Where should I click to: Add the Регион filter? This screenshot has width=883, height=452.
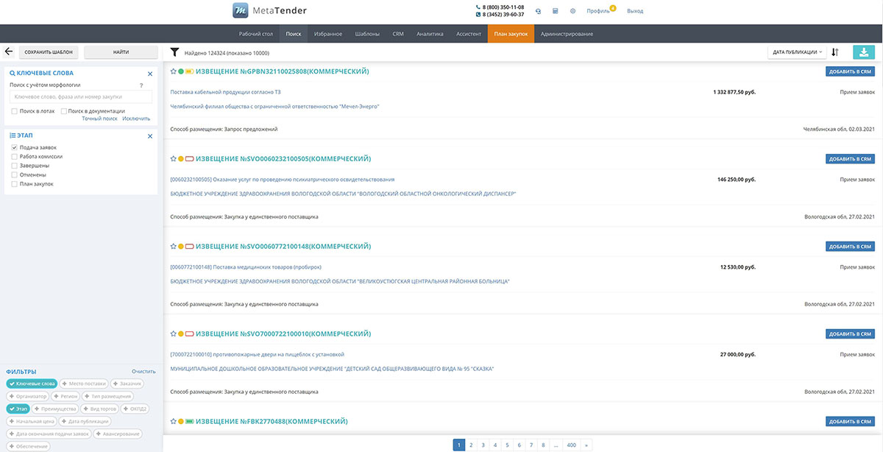click(65, 396)
